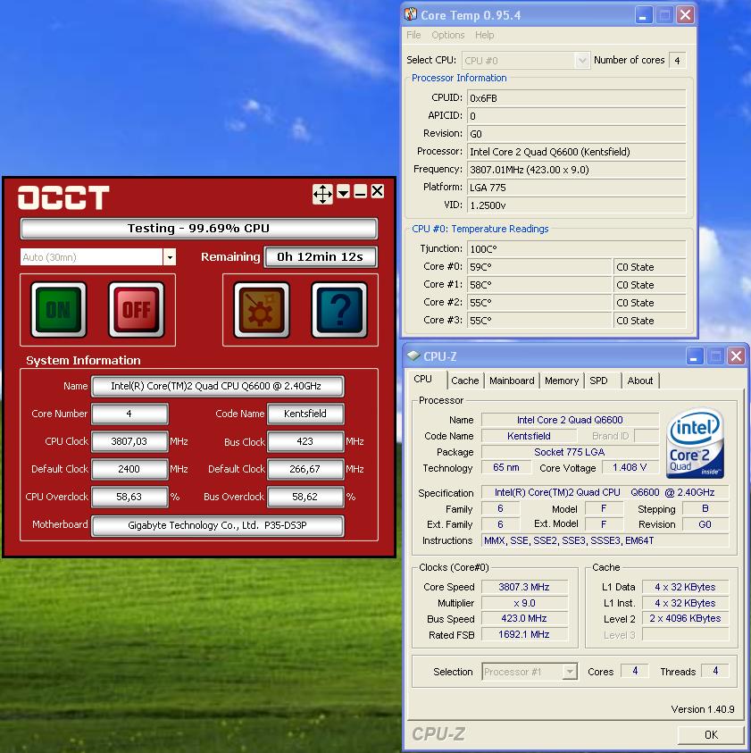The width and height of the screenshot is (751, 753).
Task: Open OCCT help question mark icon
Action: 340,310
